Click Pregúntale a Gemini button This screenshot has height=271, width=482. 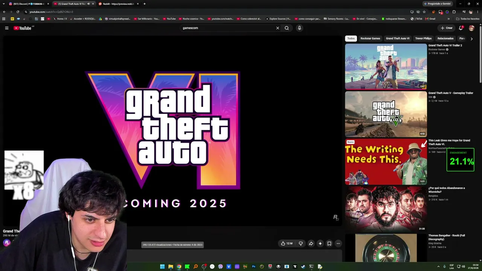(437, 4)
